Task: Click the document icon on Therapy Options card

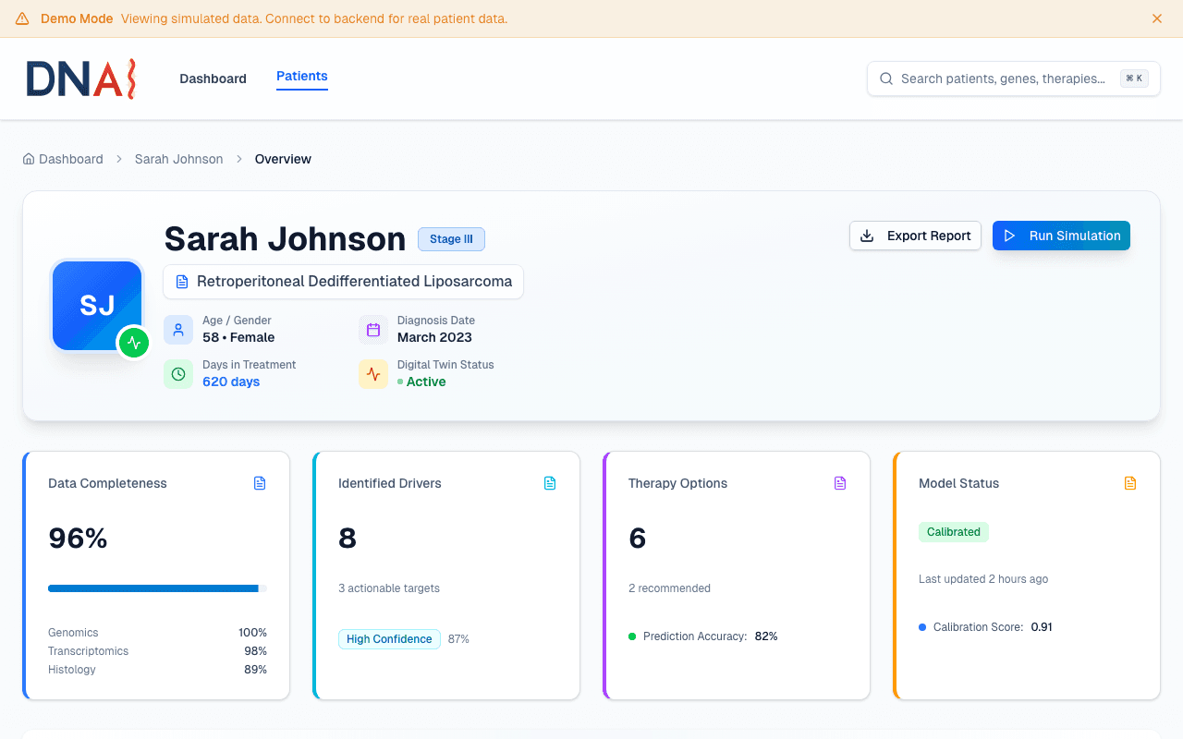Action: point(840,482)
